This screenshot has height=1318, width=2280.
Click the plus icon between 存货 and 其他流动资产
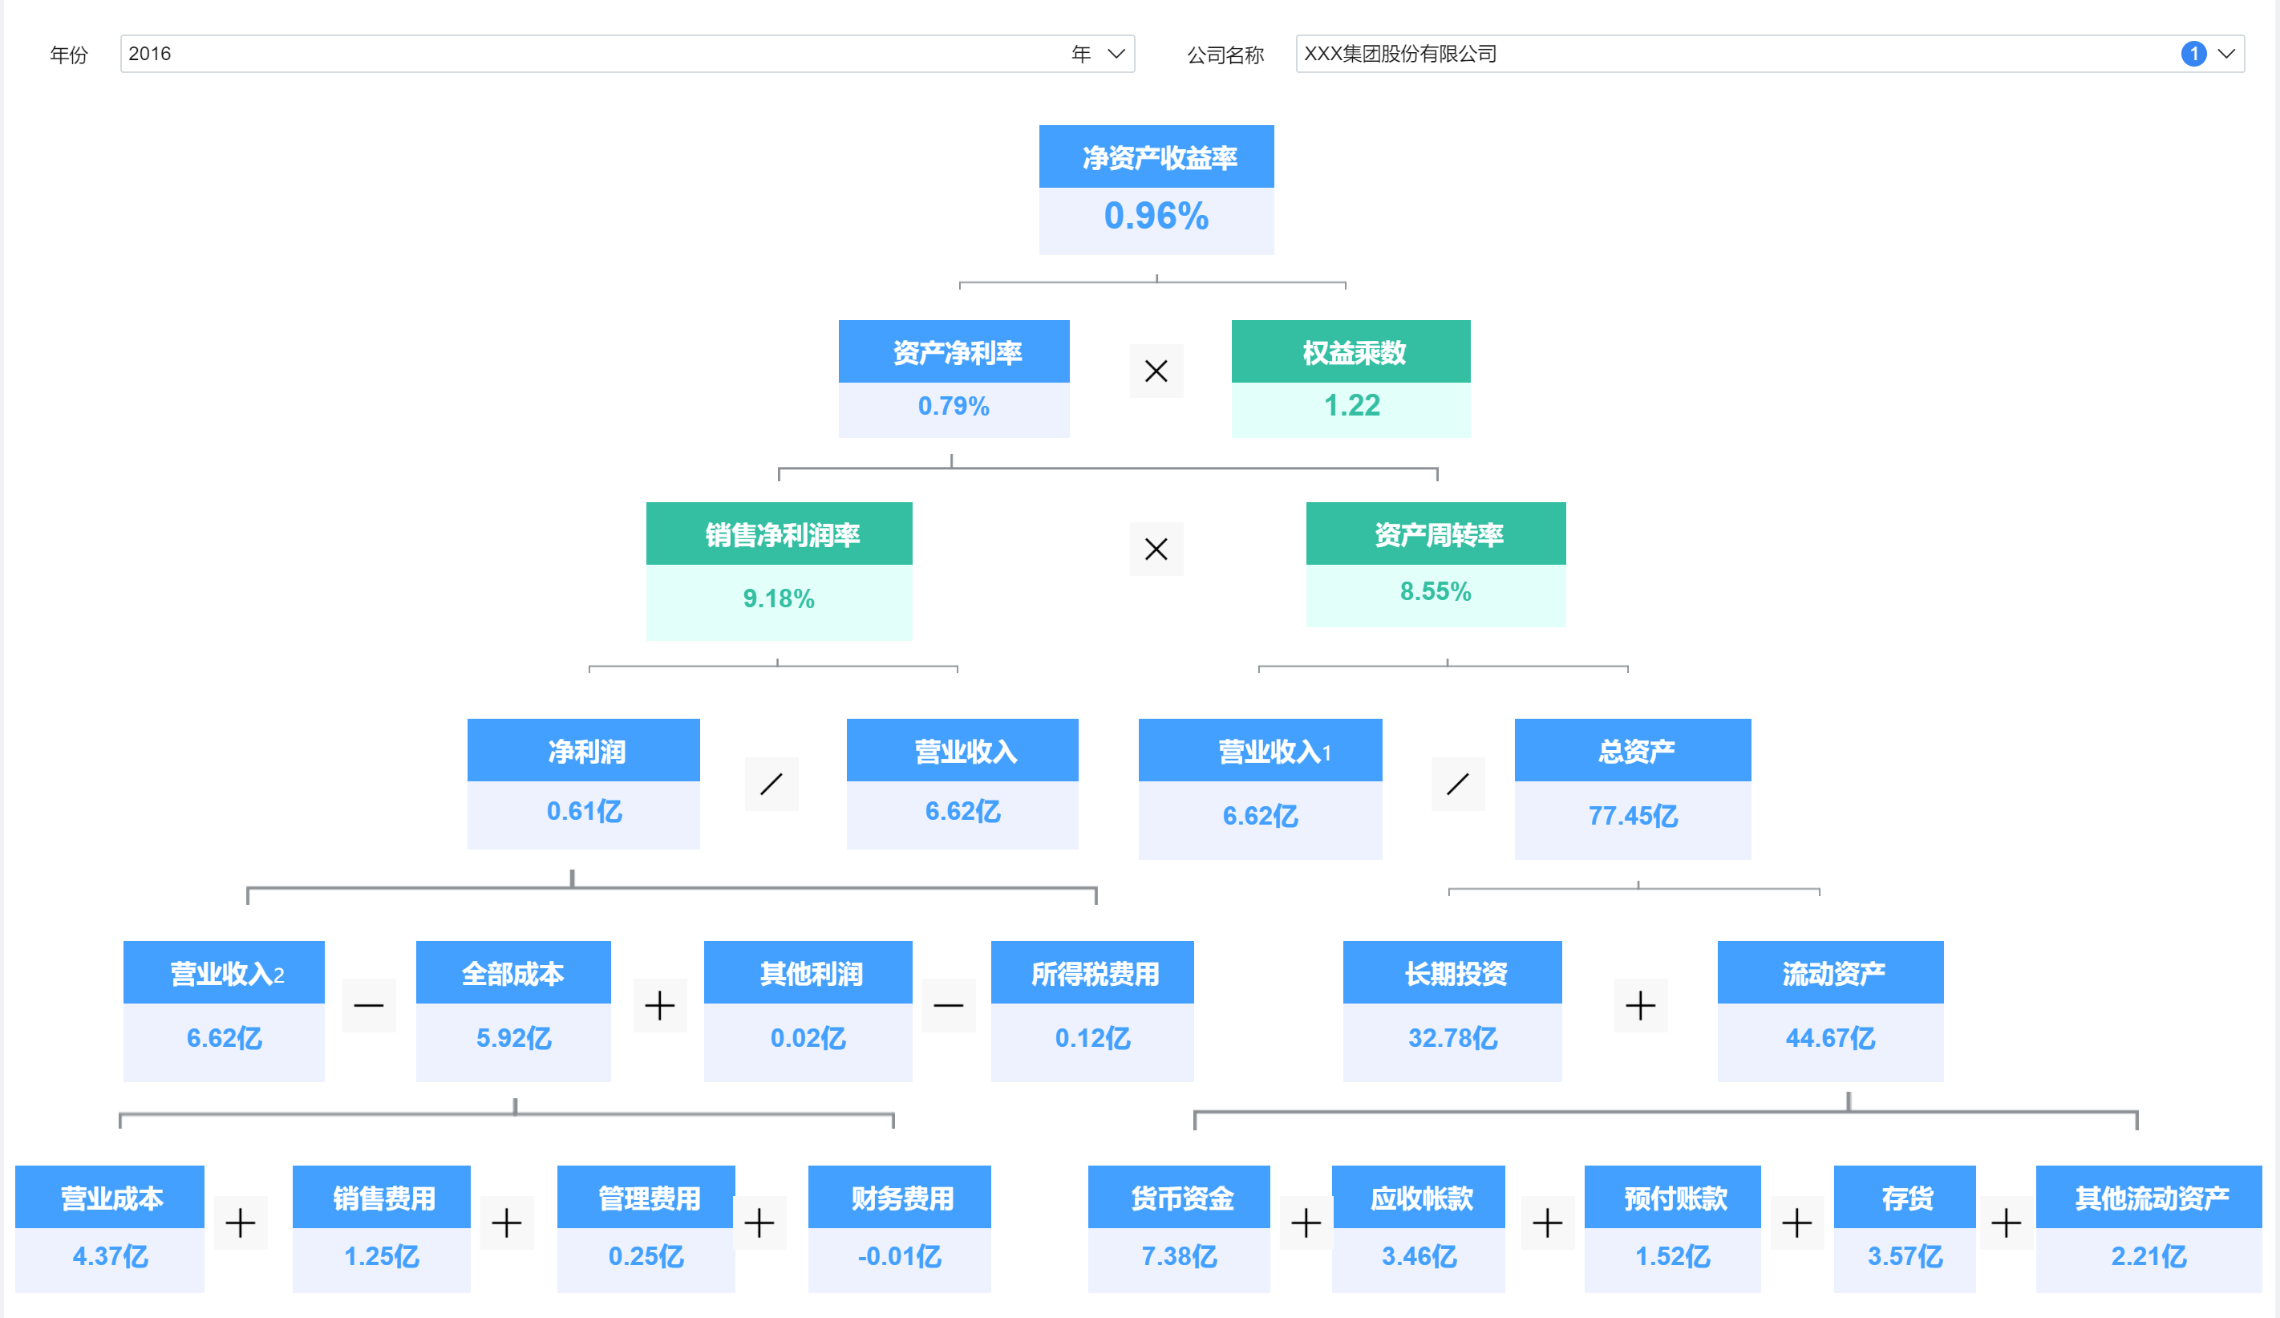[x=2006, y=1223]
